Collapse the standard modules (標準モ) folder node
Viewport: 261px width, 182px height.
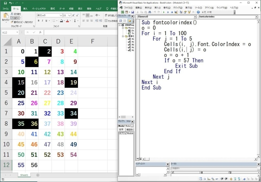click(x=123, y=36)
